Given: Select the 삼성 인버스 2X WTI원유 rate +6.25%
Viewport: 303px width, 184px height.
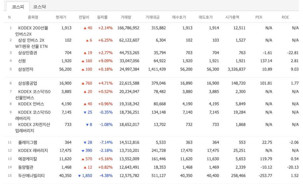Looking at the screenshot, I should [105, 40].
